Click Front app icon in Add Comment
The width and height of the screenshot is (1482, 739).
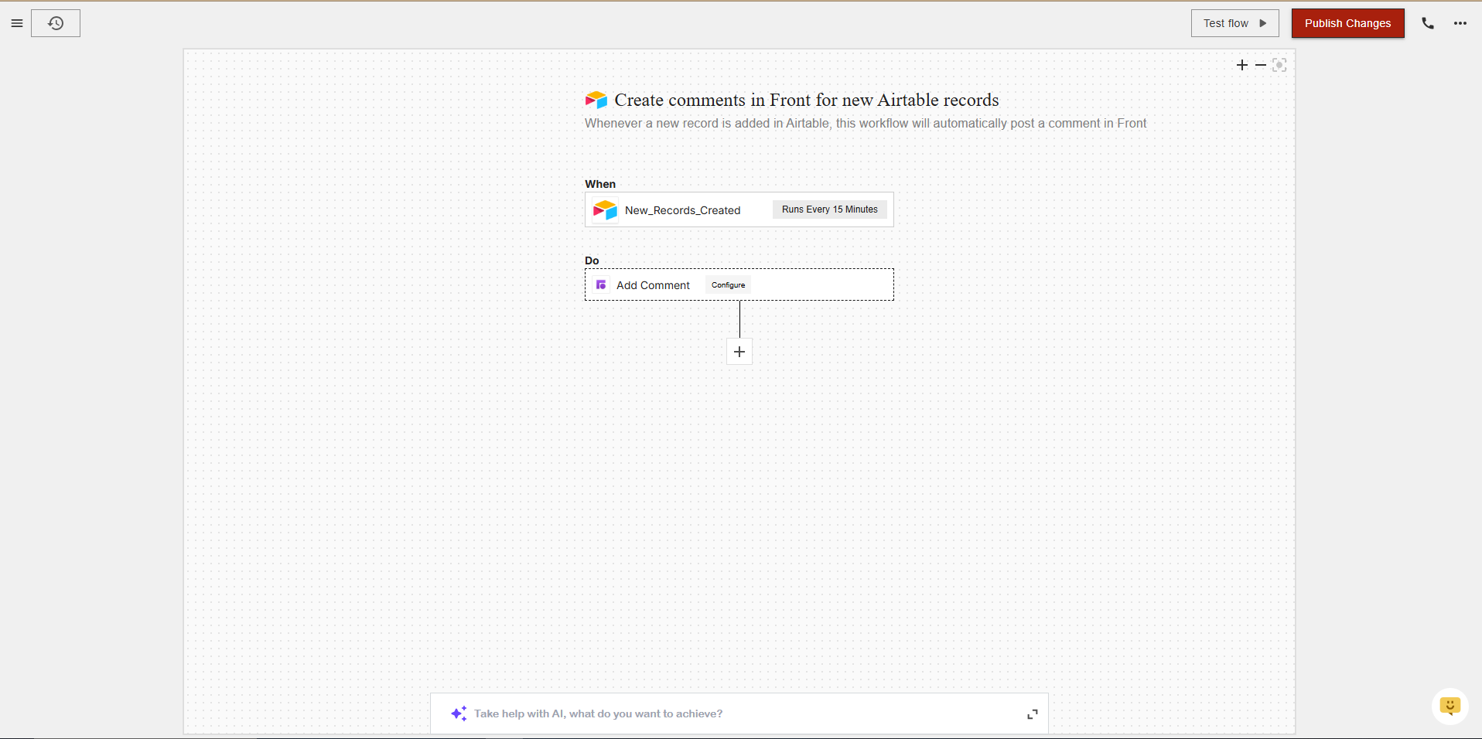click(x=601, y=285)
